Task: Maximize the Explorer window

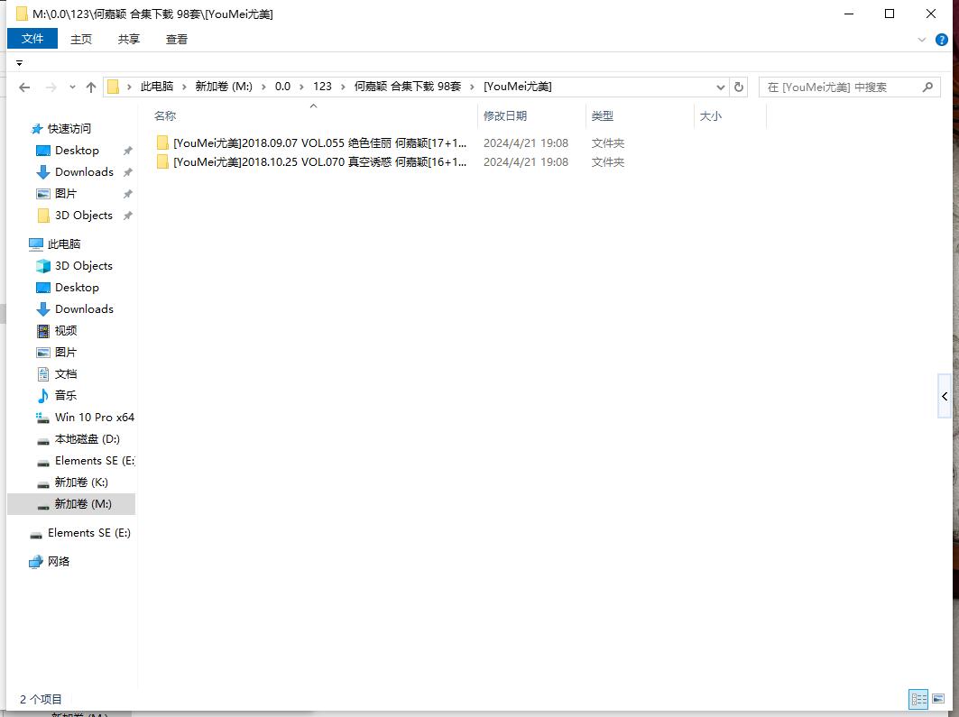Action: click(x=890, y=14)
